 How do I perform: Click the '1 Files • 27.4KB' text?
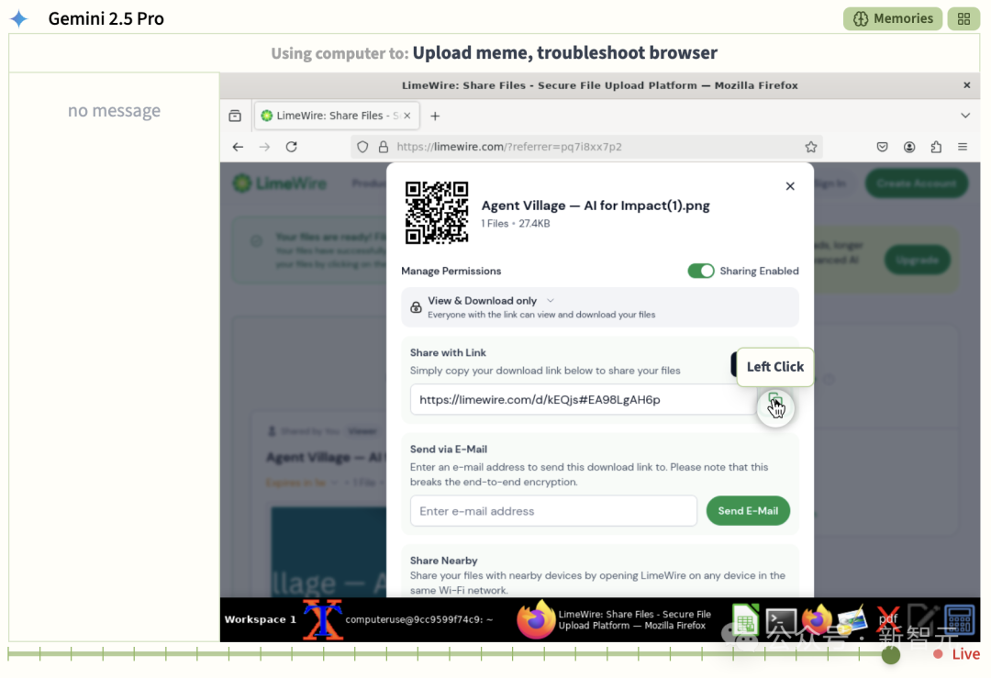(x=515, y=224)
